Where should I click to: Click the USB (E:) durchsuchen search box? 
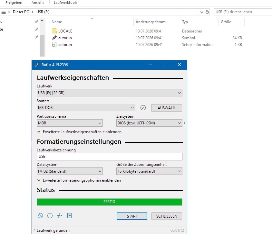click(243, 12)
